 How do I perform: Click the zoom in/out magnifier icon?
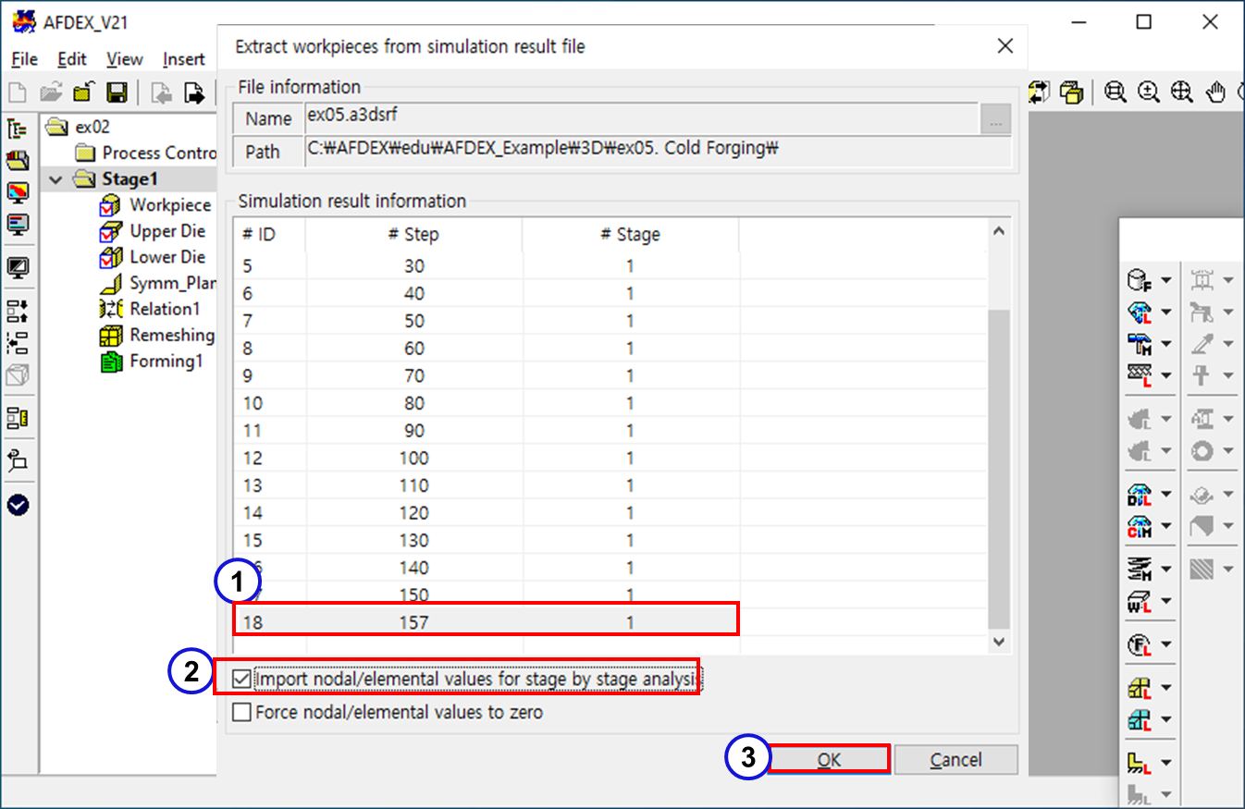[x=1149, y=92]
